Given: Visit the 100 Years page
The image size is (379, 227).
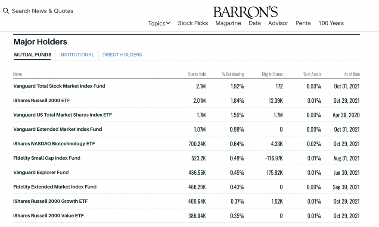Looking at the screenshot, I should [x=331, y=23].
